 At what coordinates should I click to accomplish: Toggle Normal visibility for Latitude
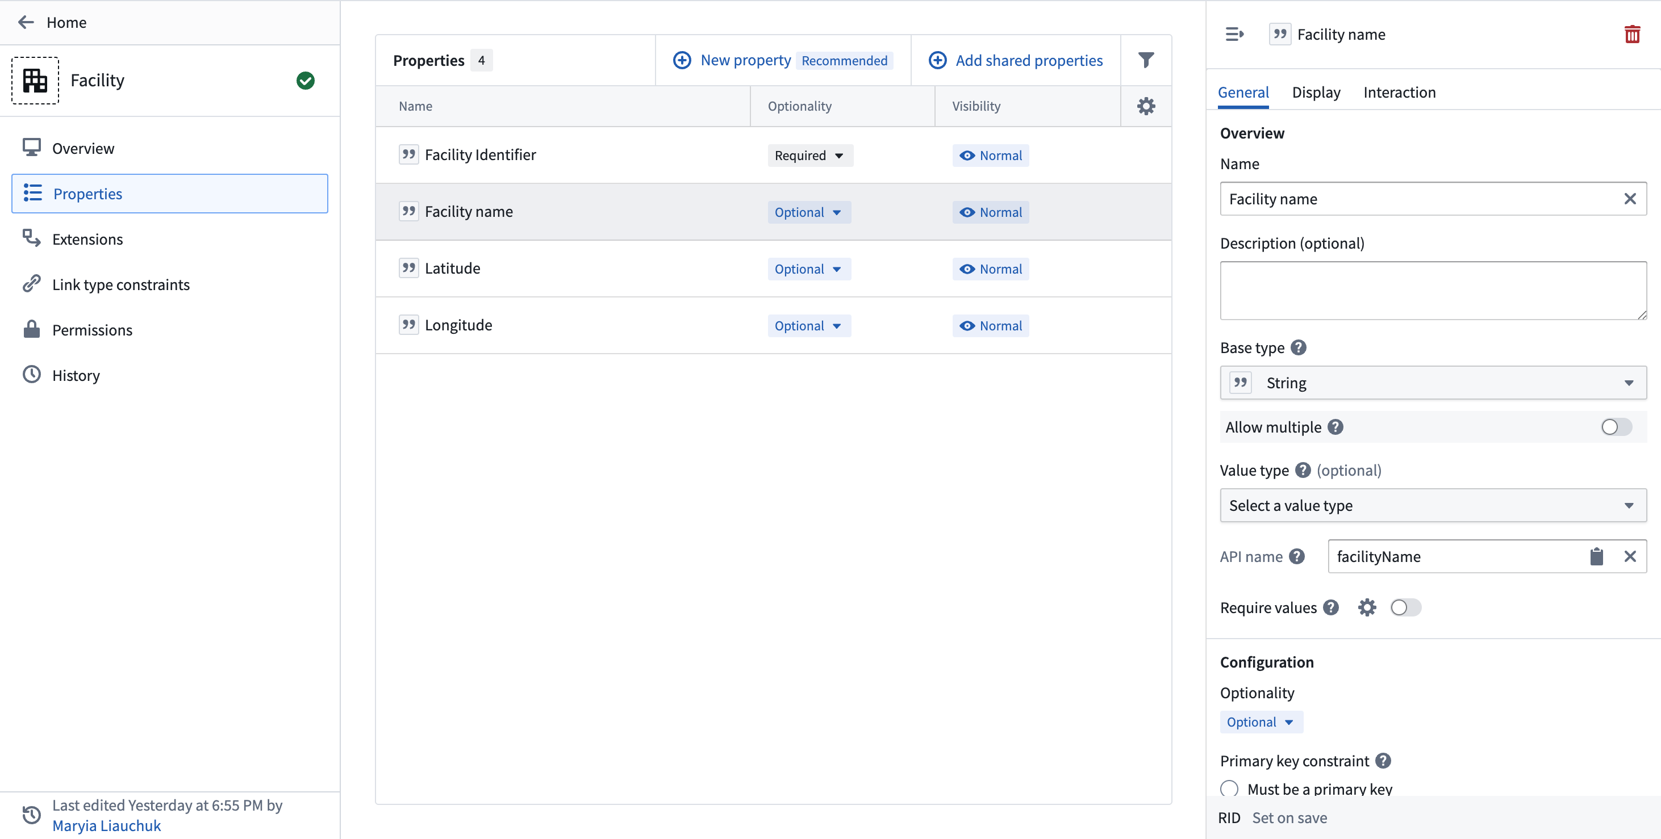pyautogui.click(x=991, y=269)
